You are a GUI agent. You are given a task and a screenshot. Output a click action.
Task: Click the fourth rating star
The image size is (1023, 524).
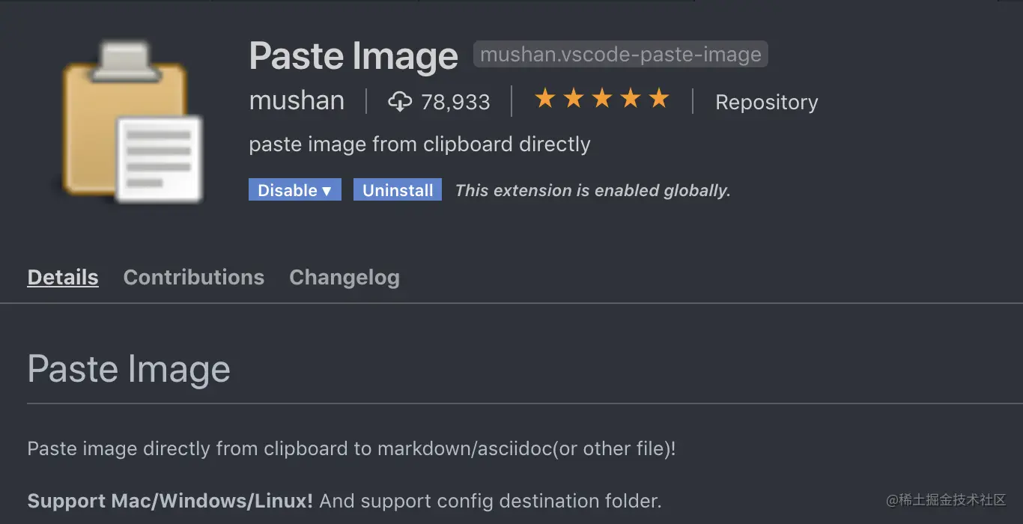click(631, 99)
